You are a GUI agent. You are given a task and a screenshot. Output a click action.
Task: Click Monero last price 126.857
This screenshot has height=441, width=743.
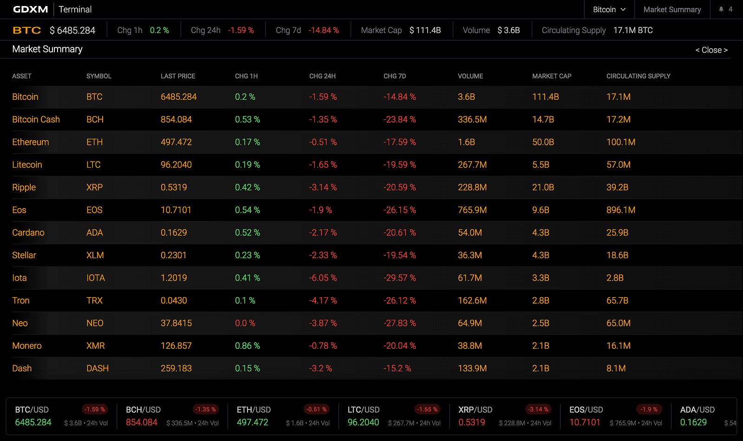pyautogui.click(x=176, y=346)
